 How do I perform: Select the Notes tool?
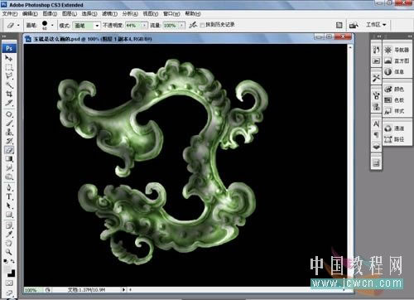point(9,225)
